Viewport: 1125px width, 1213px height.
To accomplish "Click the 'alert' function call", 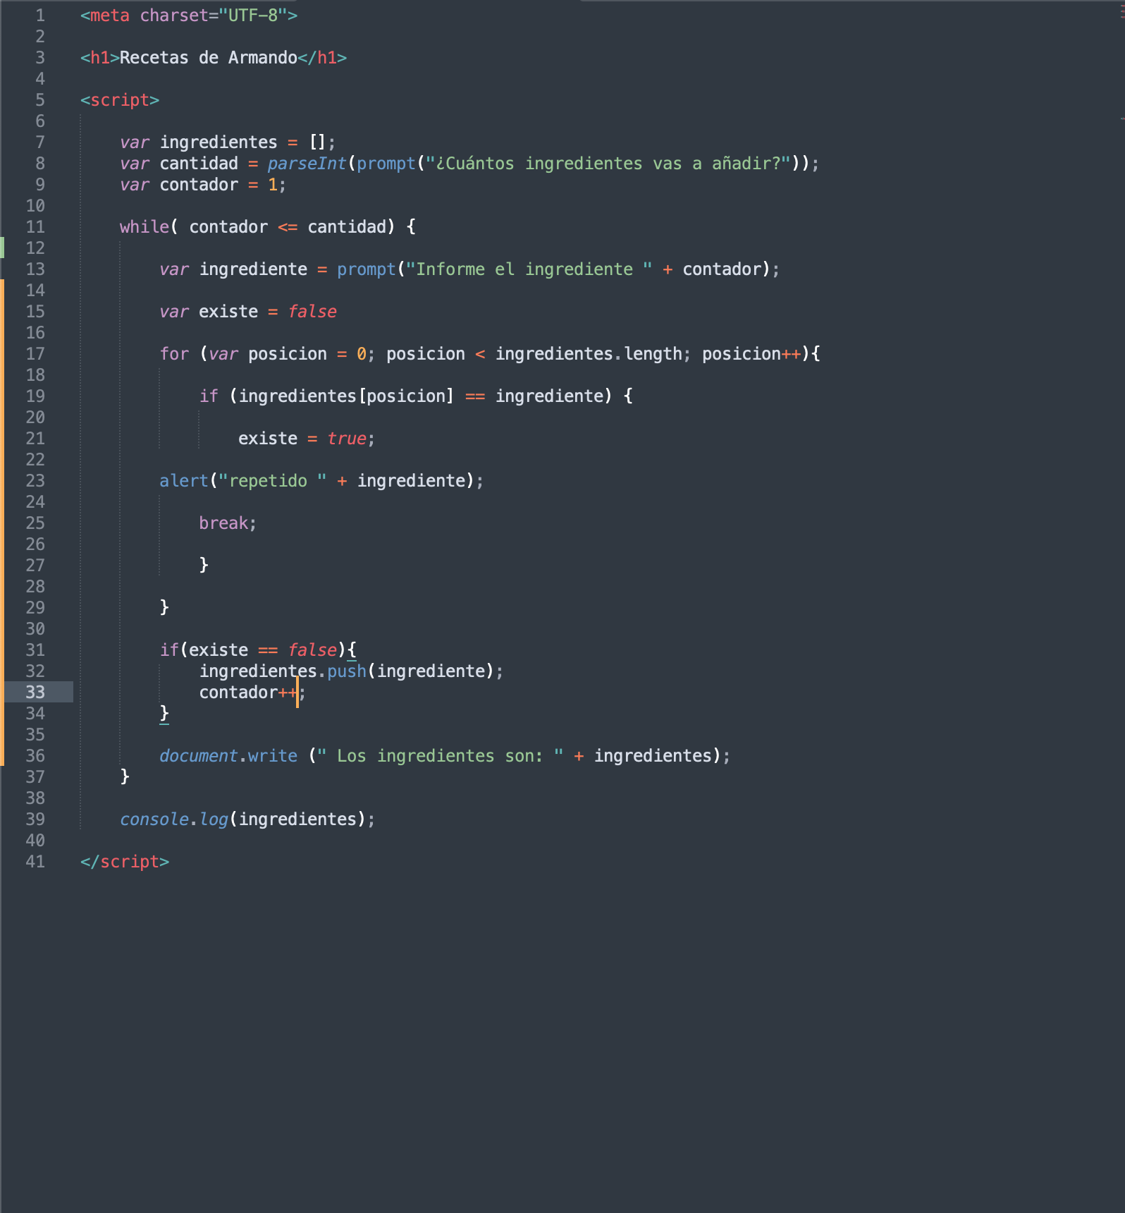I will 184,481.
